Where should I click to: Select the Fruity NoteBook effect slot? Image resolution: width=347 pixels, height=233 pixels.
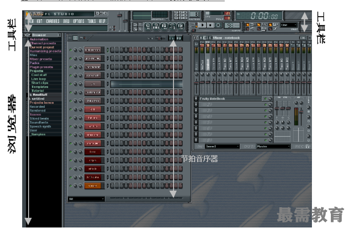click(x=230, y=99)
